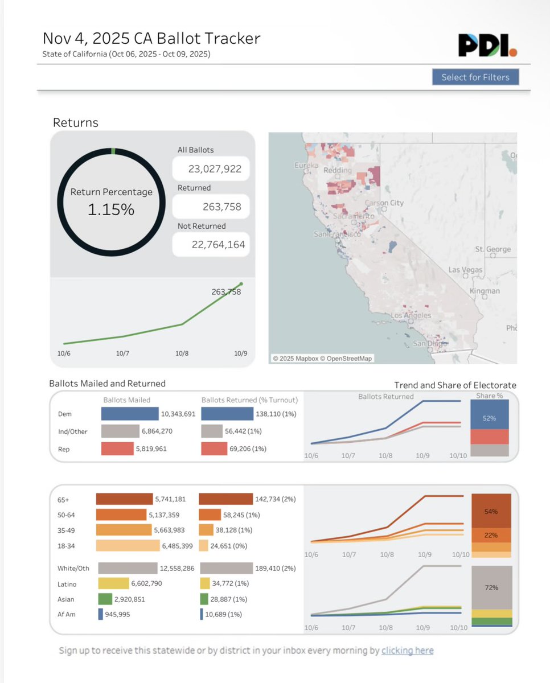Click the Redding label on the map

(337, 170)
